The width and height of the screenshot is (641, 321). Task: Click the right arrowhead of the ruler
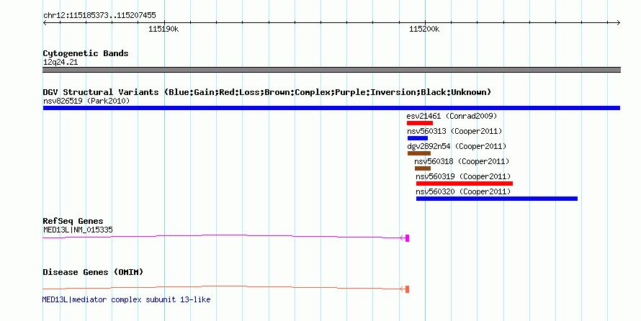point(618,23)
